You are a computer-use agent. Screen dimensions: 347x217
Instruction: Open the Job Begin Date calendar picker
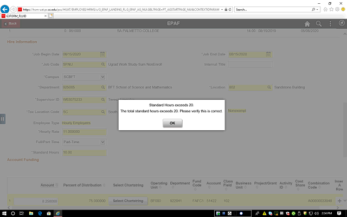pos(102,54)
